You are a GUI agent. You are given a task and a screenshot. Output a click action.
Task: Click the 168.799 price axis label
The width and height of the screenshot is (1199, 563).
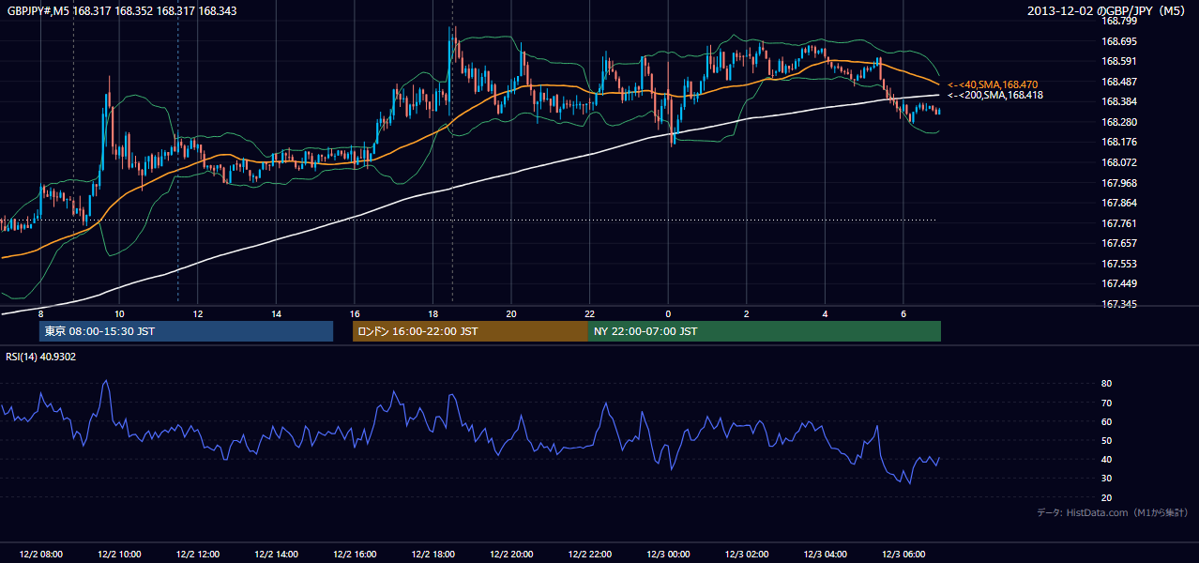(1118, 21)
